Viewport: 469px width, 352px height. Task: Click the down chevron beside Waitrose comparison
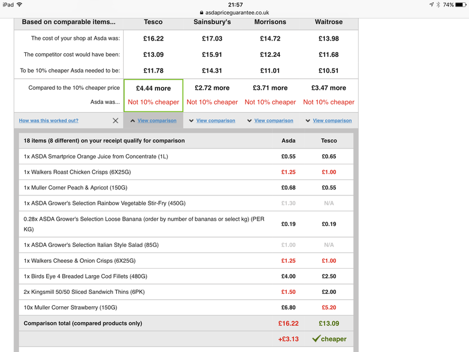tap(308, 121)
